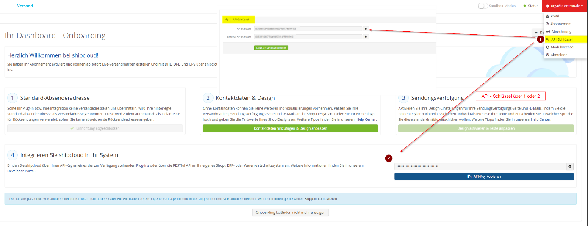Click the masked API key input field
Viewport: 588px width, 226px height.
pos(480,166)
